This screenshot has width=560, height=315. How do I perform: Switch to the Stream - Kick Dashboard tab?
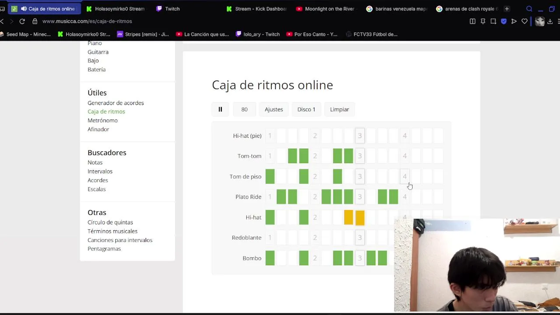256,9
